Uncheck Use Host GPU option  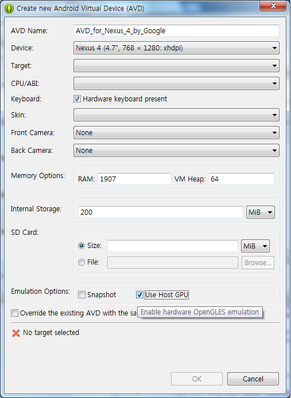tap(139, 295)
